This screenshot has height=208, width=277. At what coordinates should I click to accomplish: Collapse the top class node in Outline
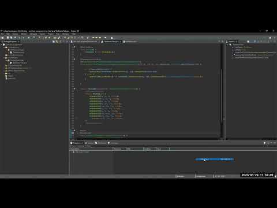227,44
